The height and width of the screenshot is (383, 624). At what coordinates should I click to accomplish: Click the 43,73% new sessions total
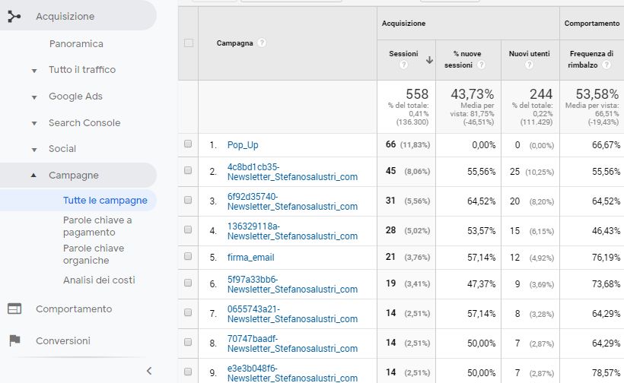[473, 94]
